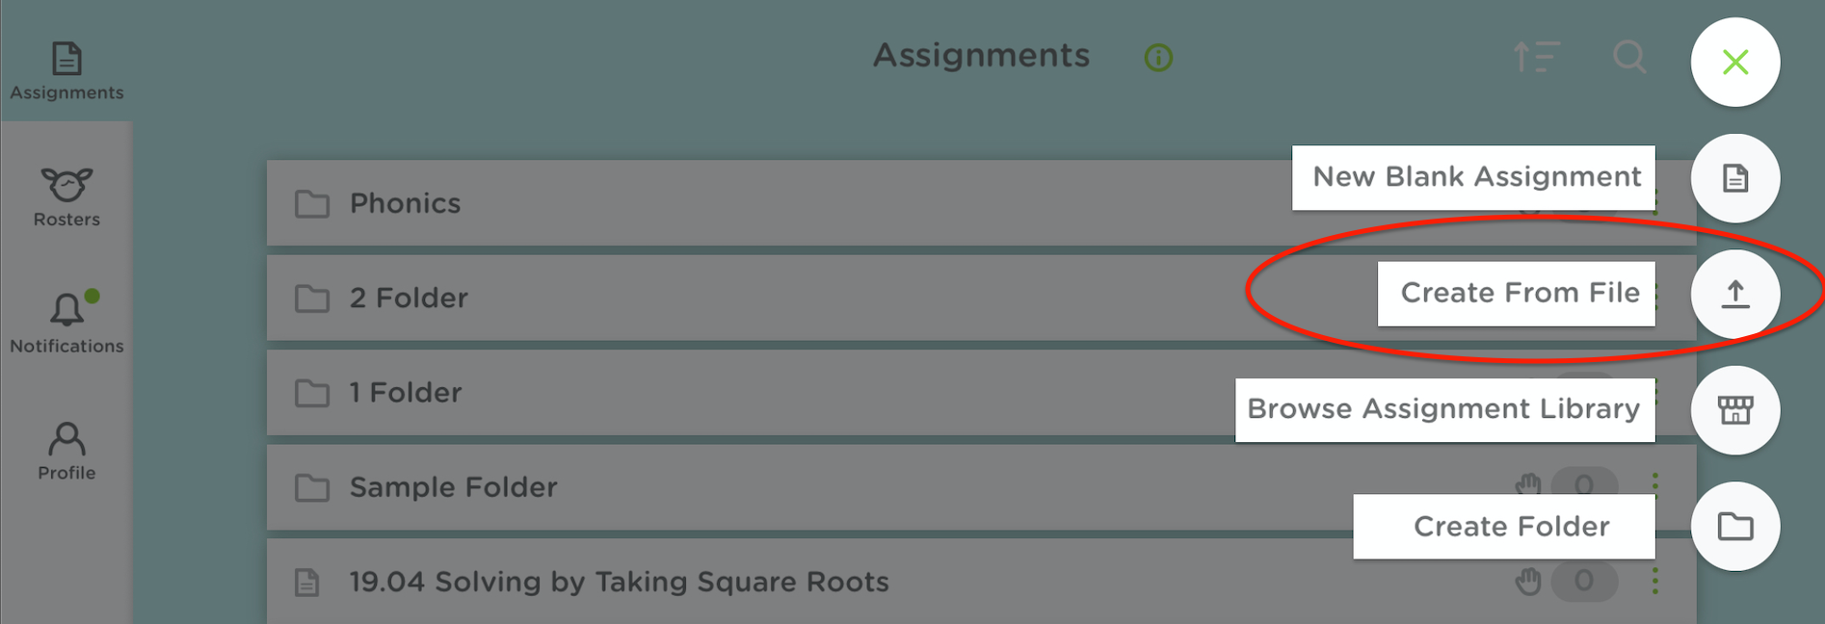Image resolution: width=1825 pixels, height=624 pixels.
Task: Click the green info icon beside Assignments
Action: pos(1158,58)
